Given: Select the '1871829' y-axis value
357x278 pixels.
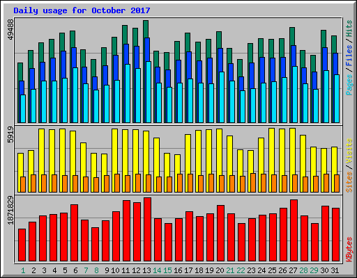Looking at the screenshot, I should click(x=10, y=211).
